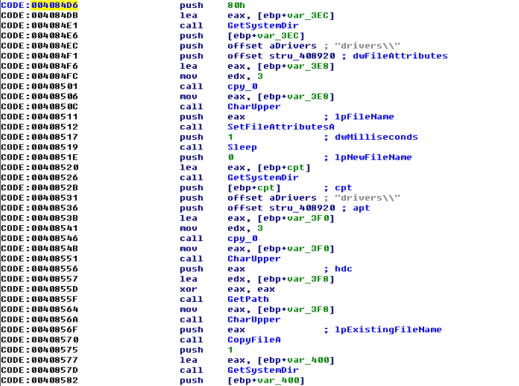Follow offset aDrivers at 004084EC
The height and width of the screenshot is (386, 519).
(x=272, y=46)
